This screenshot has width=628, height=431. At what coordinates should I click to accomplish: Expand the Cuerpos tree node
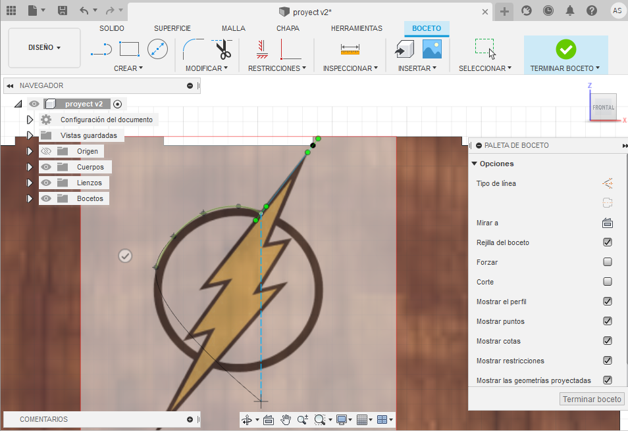(x=30, y=167)
